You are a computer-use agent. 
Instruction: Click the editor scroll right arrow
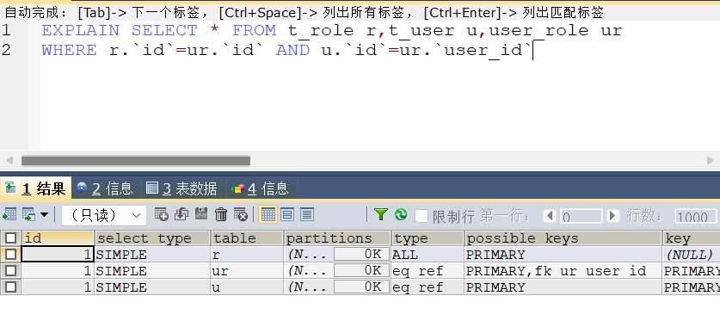pos(710,161)
